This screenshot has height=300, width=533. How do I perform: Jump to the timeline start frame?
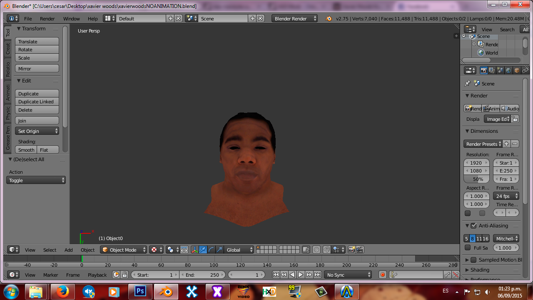(276, 275)
